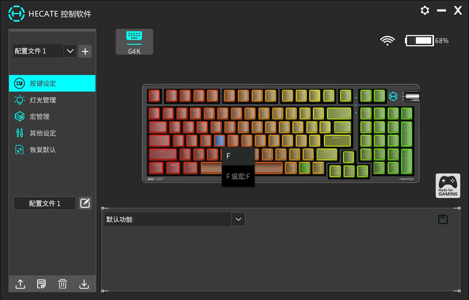Save key setting with floppy disk icon
This screenshot has width=469, height=300.
[x=443, y=219]
